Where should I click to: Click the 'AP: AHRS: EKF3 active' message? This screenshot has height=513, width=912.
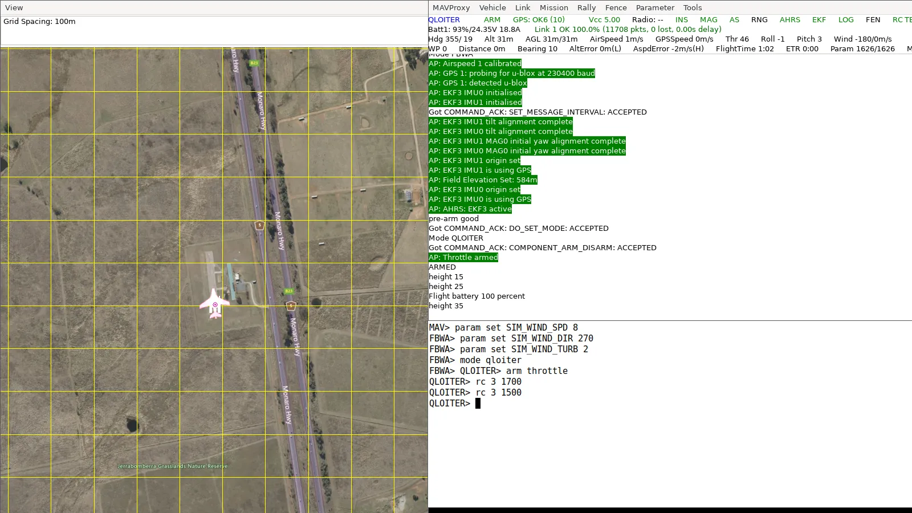click(x=470, y=209)
